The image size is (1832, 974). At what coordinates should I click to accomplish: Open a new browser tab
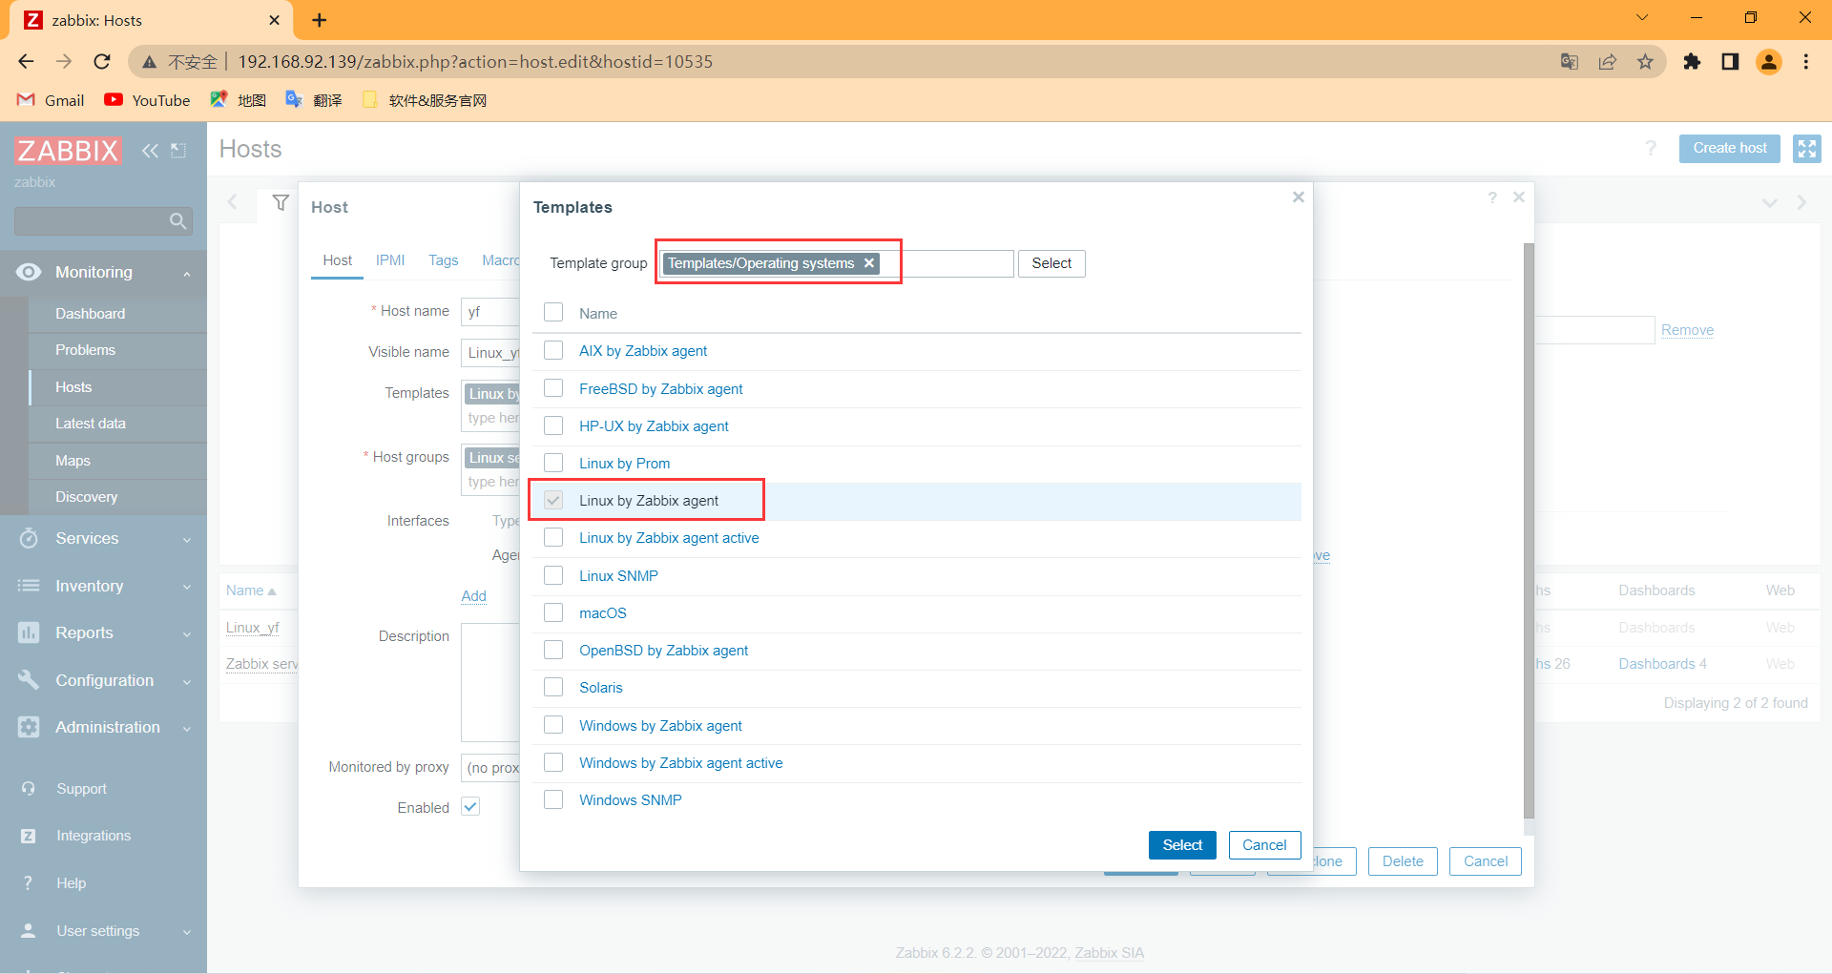[x=320, y=20]
